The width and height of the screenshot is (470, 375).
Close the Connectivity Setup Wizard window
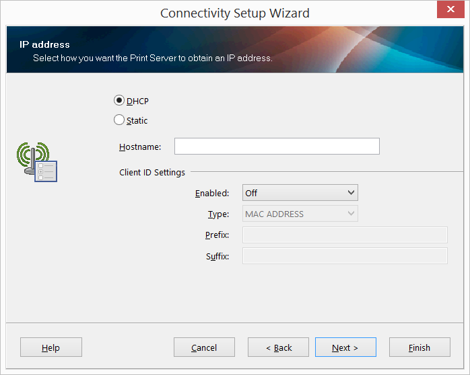[450, 9]
